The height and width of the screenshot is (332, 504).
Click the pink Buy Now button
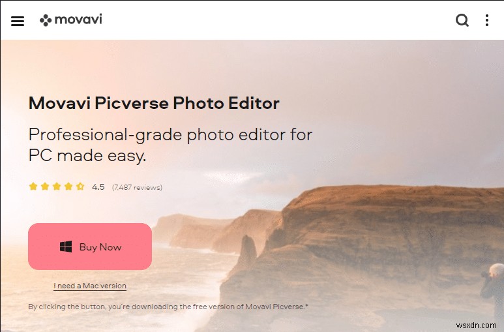[90, 247]
